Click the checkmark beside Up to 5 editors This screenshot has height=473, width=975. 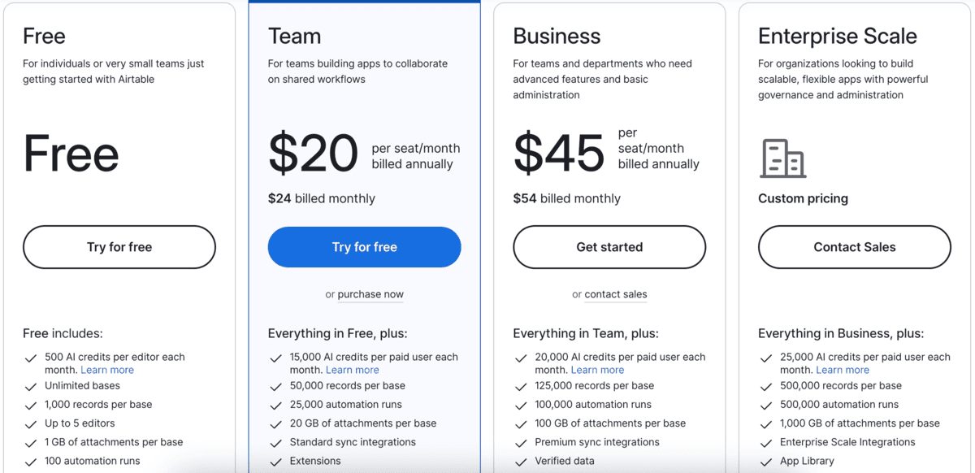coord(31,424)
